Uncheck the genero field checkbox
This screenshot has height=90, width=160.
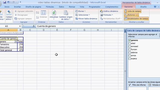[x=129, y=40]
